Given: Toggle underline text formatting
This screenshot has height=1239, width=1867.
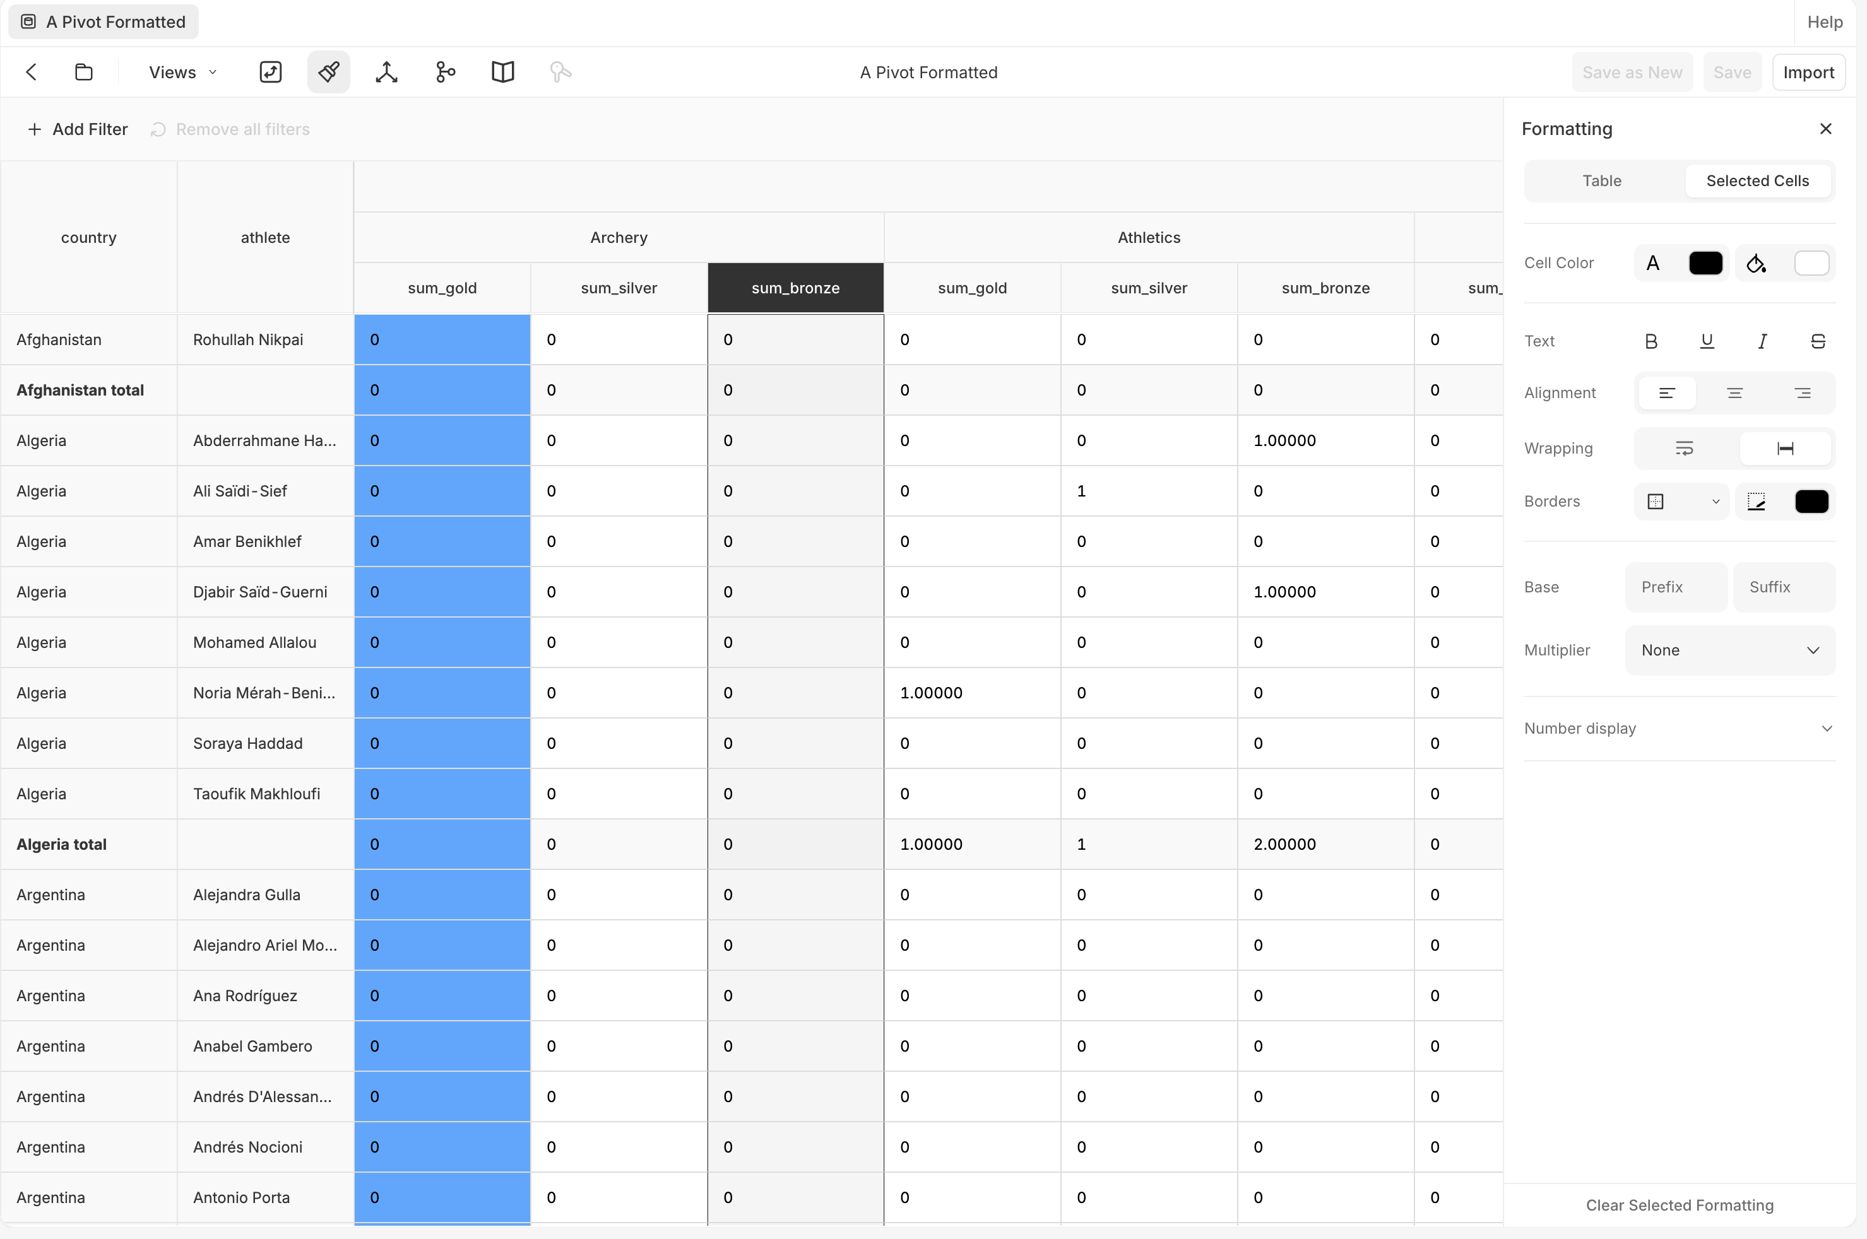Looking at the screenshot, I should [x=1707, y=341].
